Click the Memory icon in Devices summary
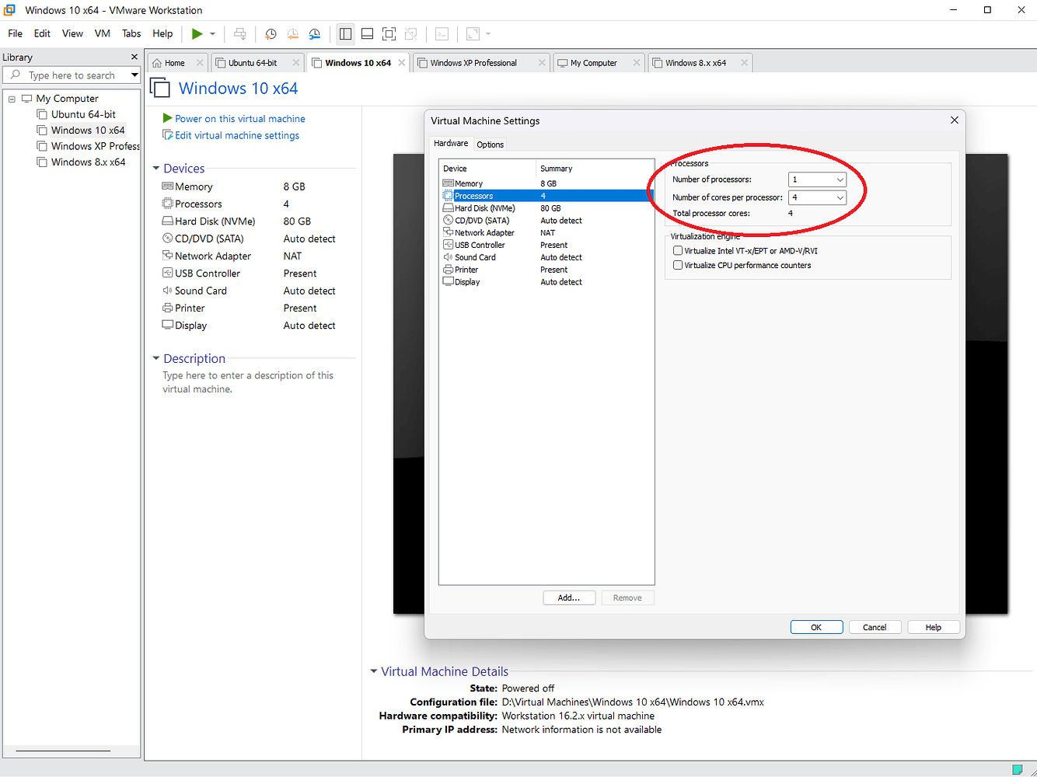 click(x=167, y=186)
